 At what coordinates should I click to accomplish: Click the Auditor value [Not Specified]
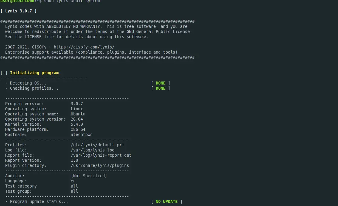[x=89, y=176]
